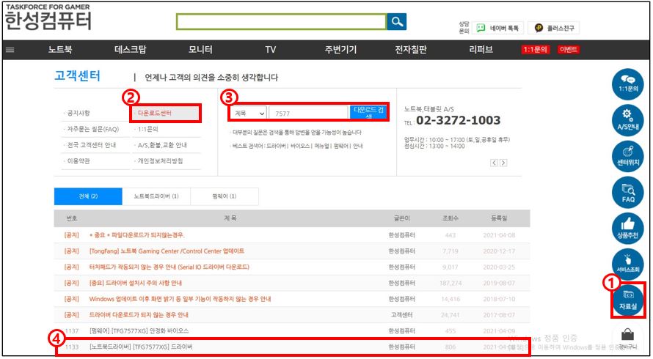Click best keyword 안내

[357, 147]
